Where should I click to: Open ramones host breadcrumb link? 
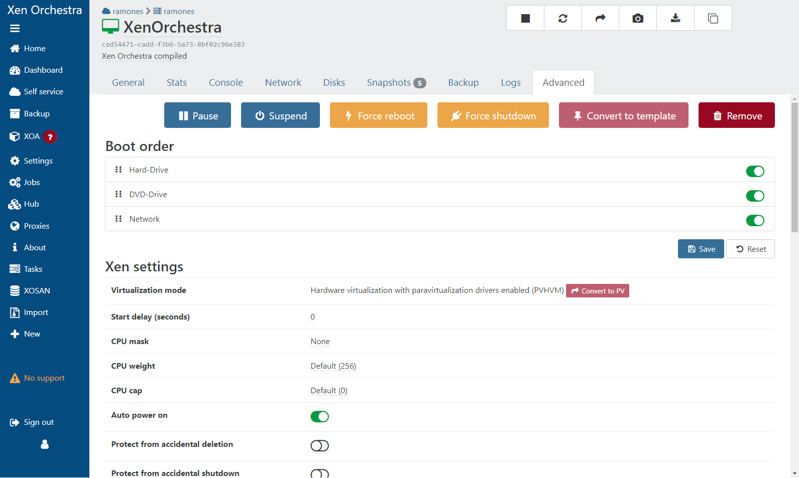pos(174,11)
